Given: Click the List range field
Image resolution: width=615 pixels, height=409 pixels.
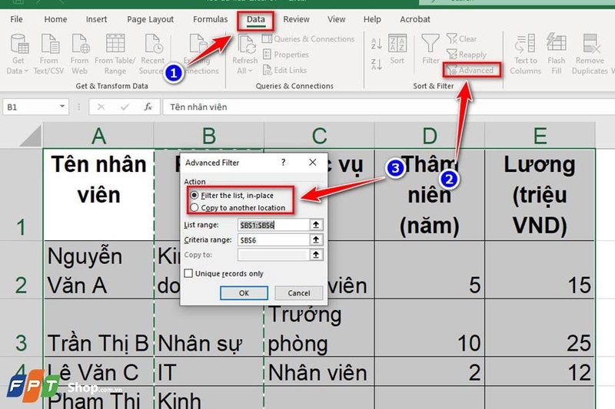Looking at the screenshot, I should pyautogui.click(x=274, y=225).
